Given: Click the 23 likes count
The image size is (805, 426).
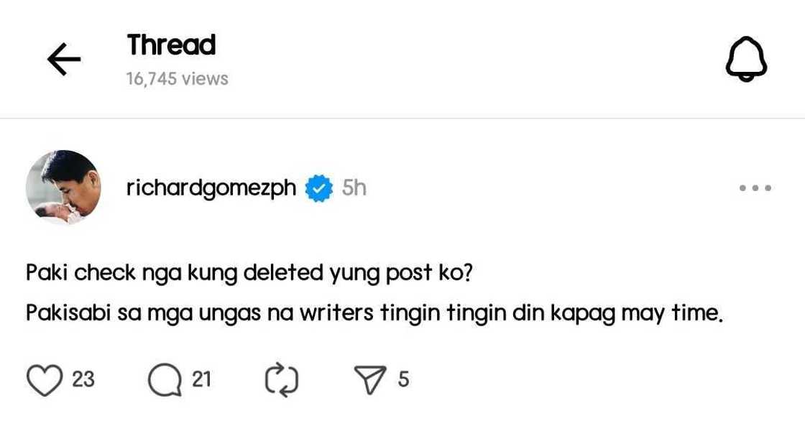Looking at the screenshot, I should 83,379.
